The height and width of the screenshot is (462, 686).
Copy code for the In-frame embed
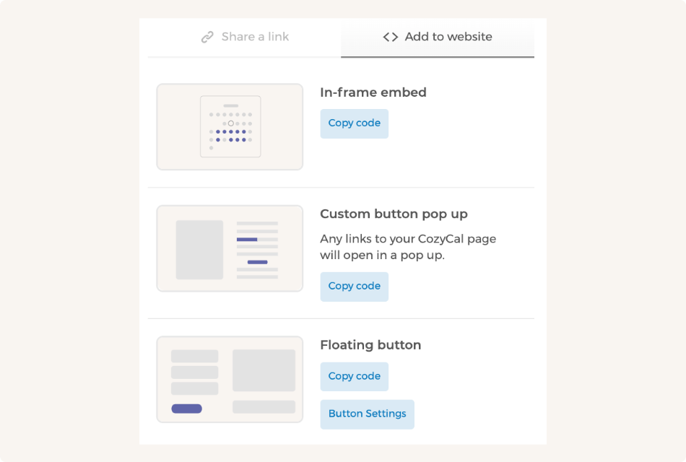pyautogui.click(x=354, y=123)
